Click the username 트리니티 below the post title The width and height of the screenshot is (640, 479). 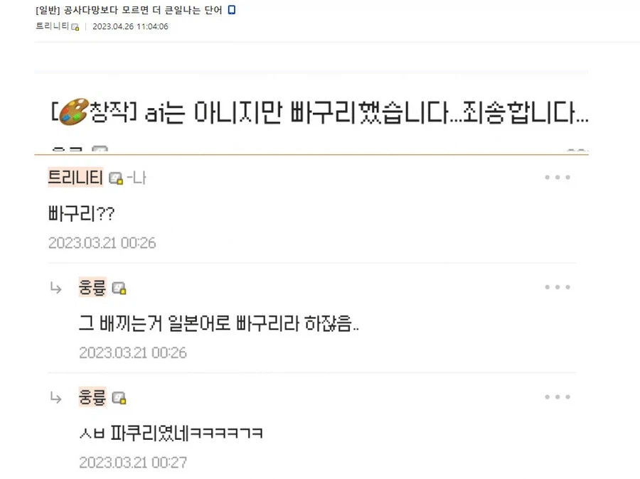pos(53,26)
